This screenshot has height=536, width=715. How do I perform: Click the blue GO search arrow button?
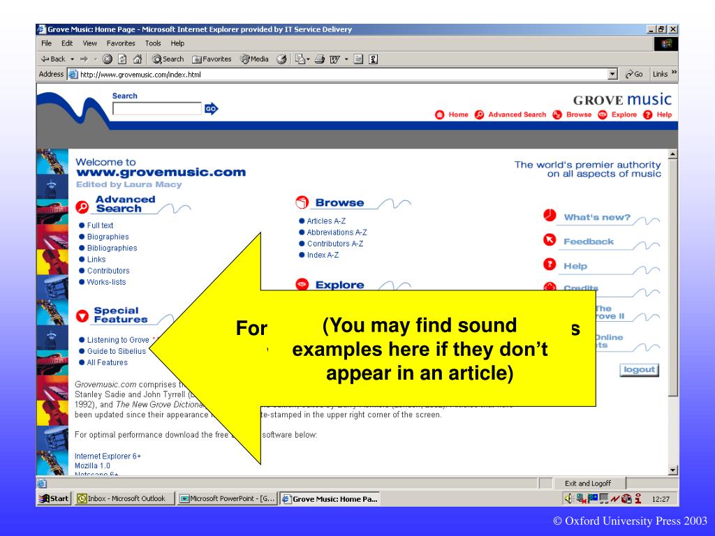[211, 108]
